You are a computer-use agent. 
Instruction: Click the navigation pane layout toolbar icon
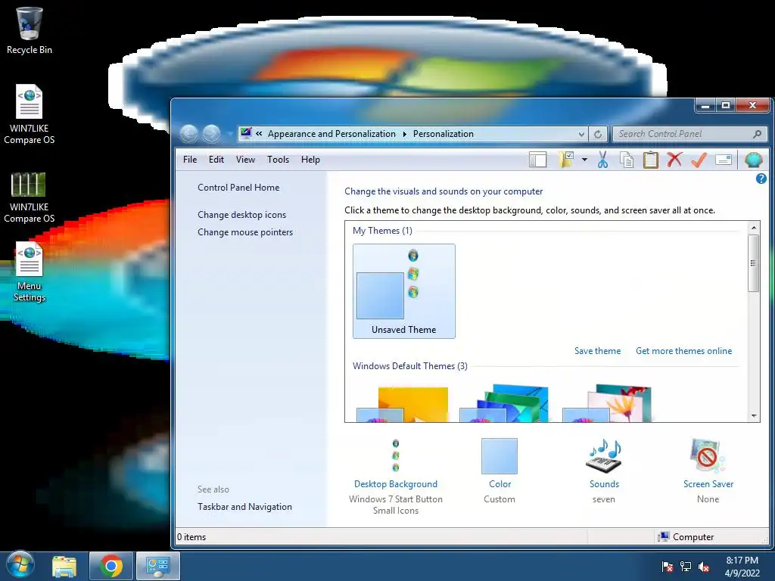pyautogui.click(x=538, y=160)
